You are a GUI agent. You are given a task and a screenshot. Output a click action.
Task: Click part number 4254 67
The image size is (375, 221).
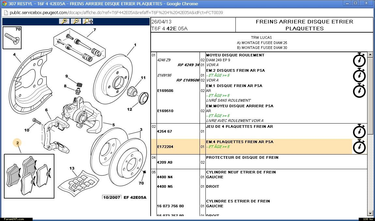[165, 131]
